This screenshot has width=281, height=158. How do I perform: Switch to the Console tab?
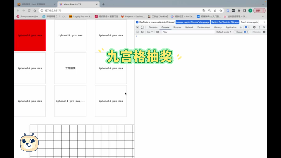(165, 27)
